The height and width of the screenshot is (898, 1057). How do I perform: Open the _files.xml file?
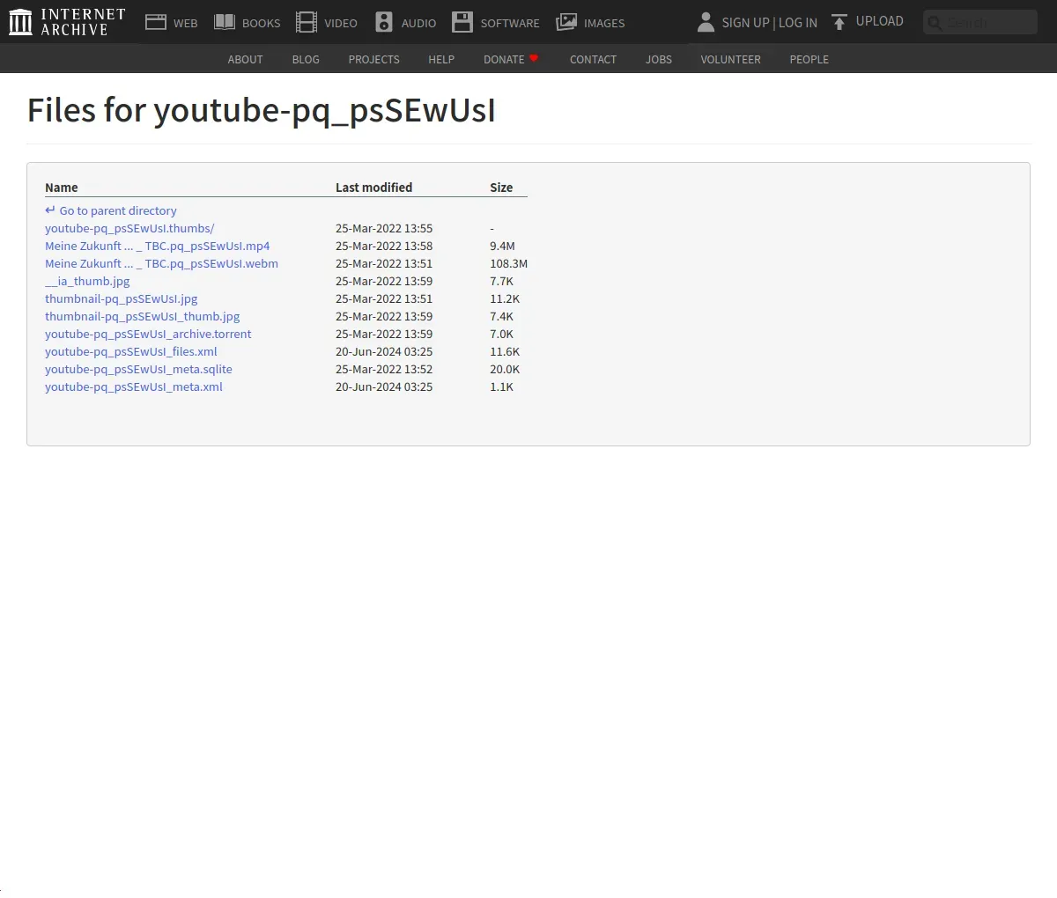pos(131,351)
